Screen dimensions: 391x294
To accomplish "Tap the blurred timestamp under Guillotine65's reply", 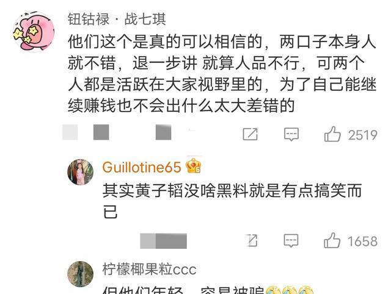I will point(163,241).
